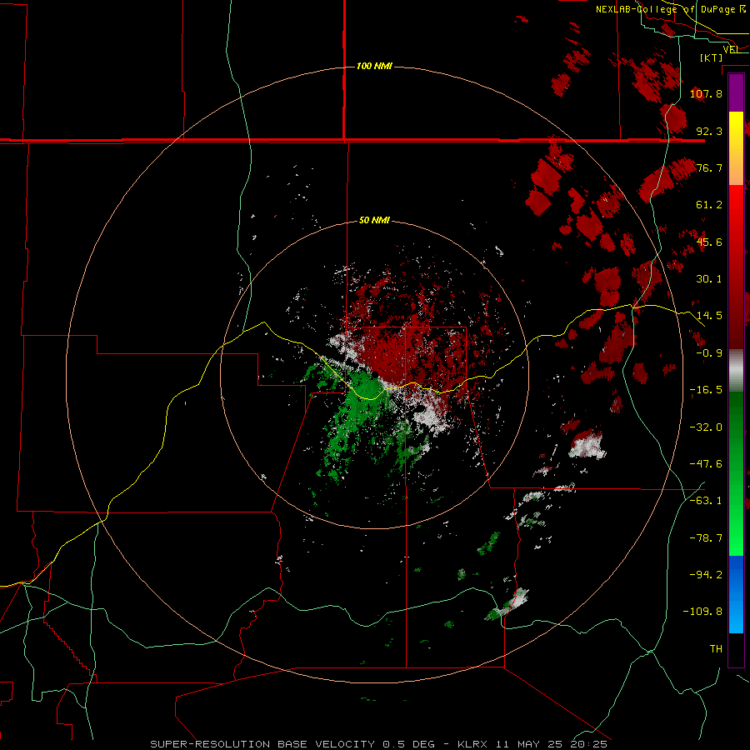
Task: Click the SUPER-RESOLUTION BASE VELOCITY caption text
Action: tap(262, 744)
